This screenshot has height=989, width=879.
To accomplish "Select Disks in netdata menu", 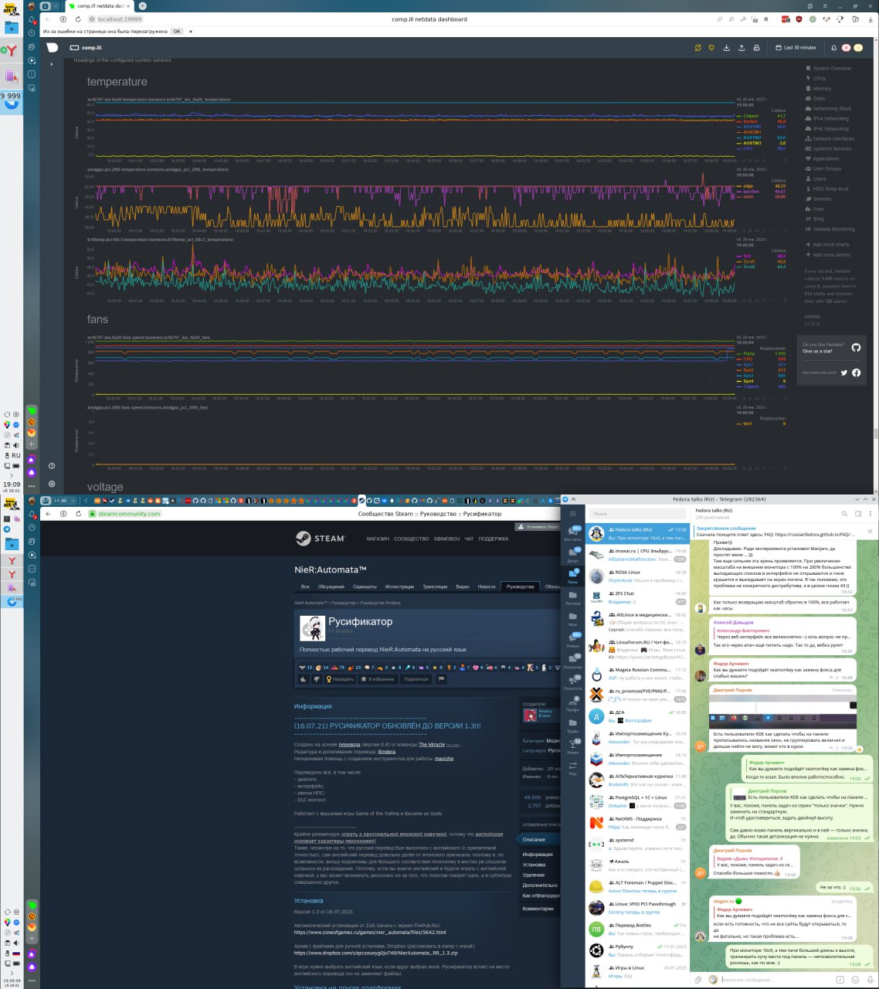I will point(814,99).
